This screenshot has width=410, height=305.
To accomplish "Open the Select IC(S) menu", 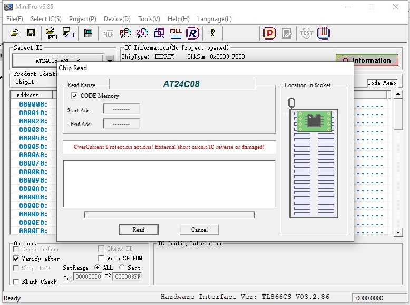I will (x=46, y=19).
